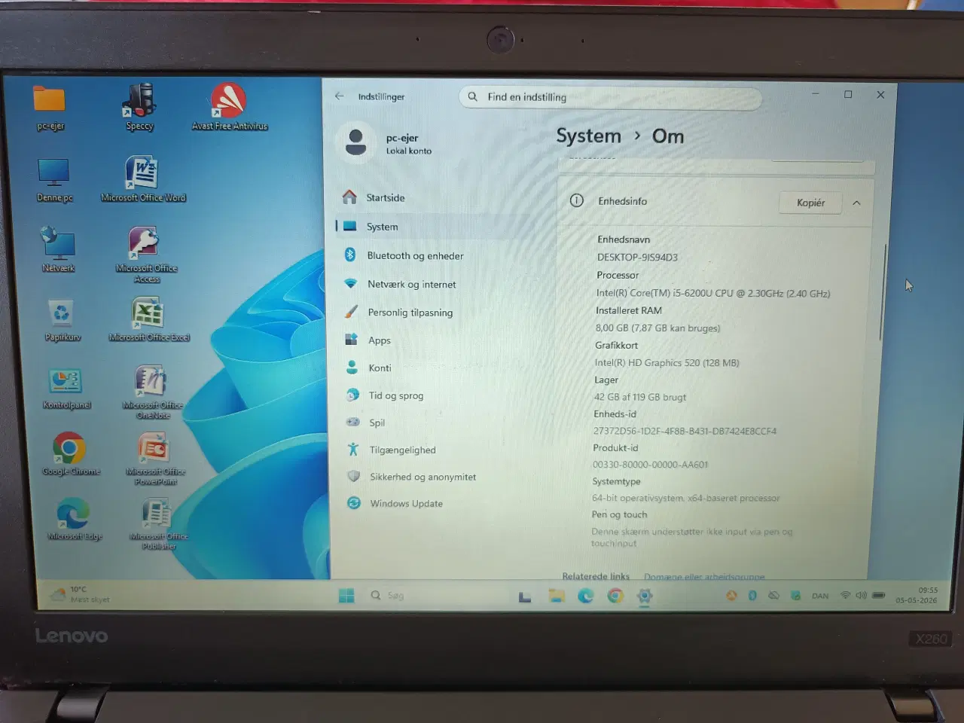Click the Intel(R) Core(TM) i5-6200U processor text
This screenshot has height=723, width=964.
(712, 293)
